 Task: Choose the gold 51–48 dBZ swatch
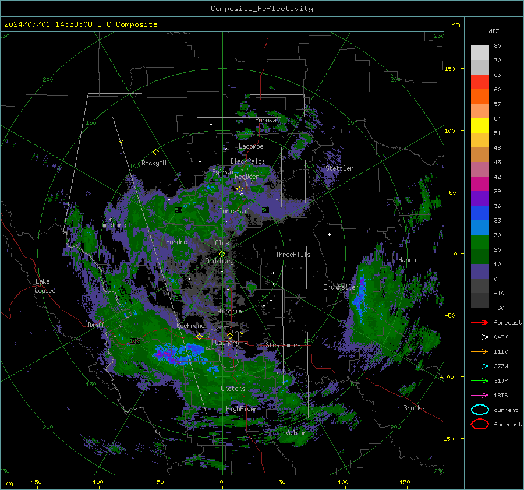click(480, 140)
